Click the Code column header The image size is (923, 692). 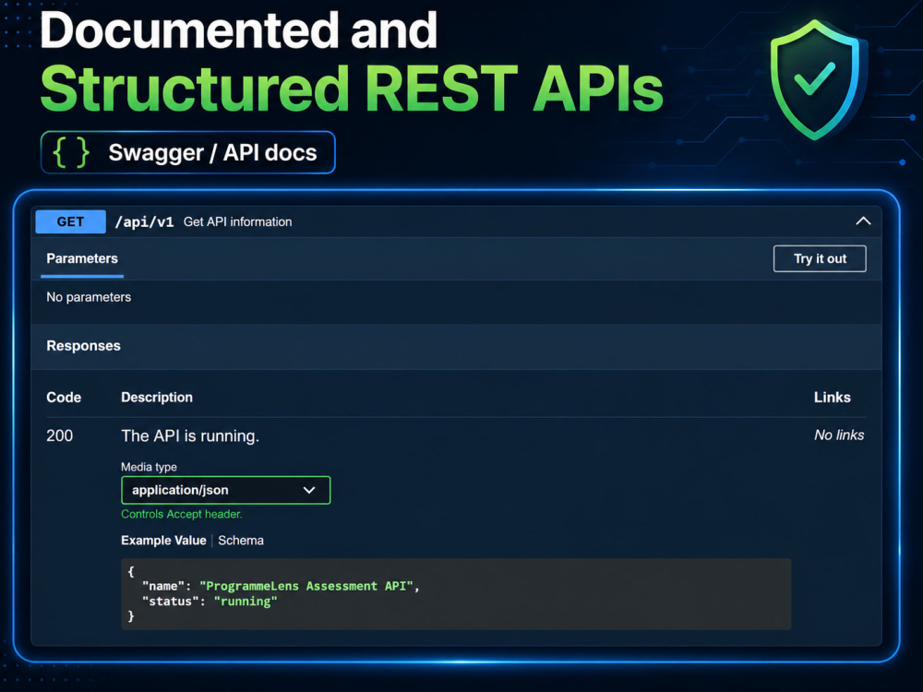coord(64,397)
